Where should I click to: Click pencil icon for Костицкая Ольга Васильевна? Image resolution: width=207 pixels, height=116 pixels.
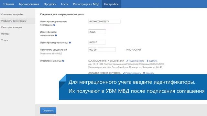[x=127, y=61]
